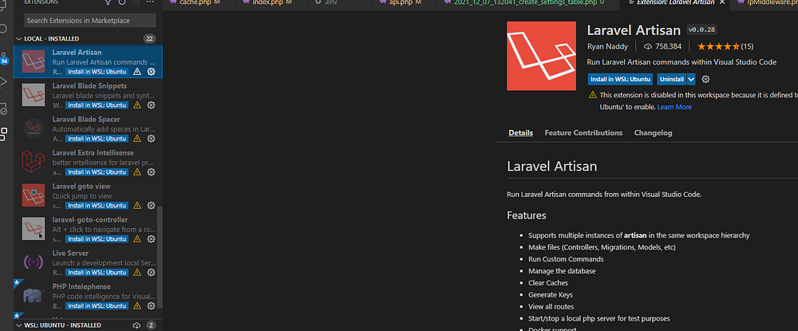Click the 758,384 install count

pyautogui.click(x=662, y=46)
